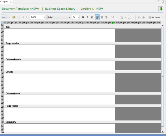The height and width of the screenshot is (136, 166).
Task: Click the Summary band label
Action: tap(11, 122)
